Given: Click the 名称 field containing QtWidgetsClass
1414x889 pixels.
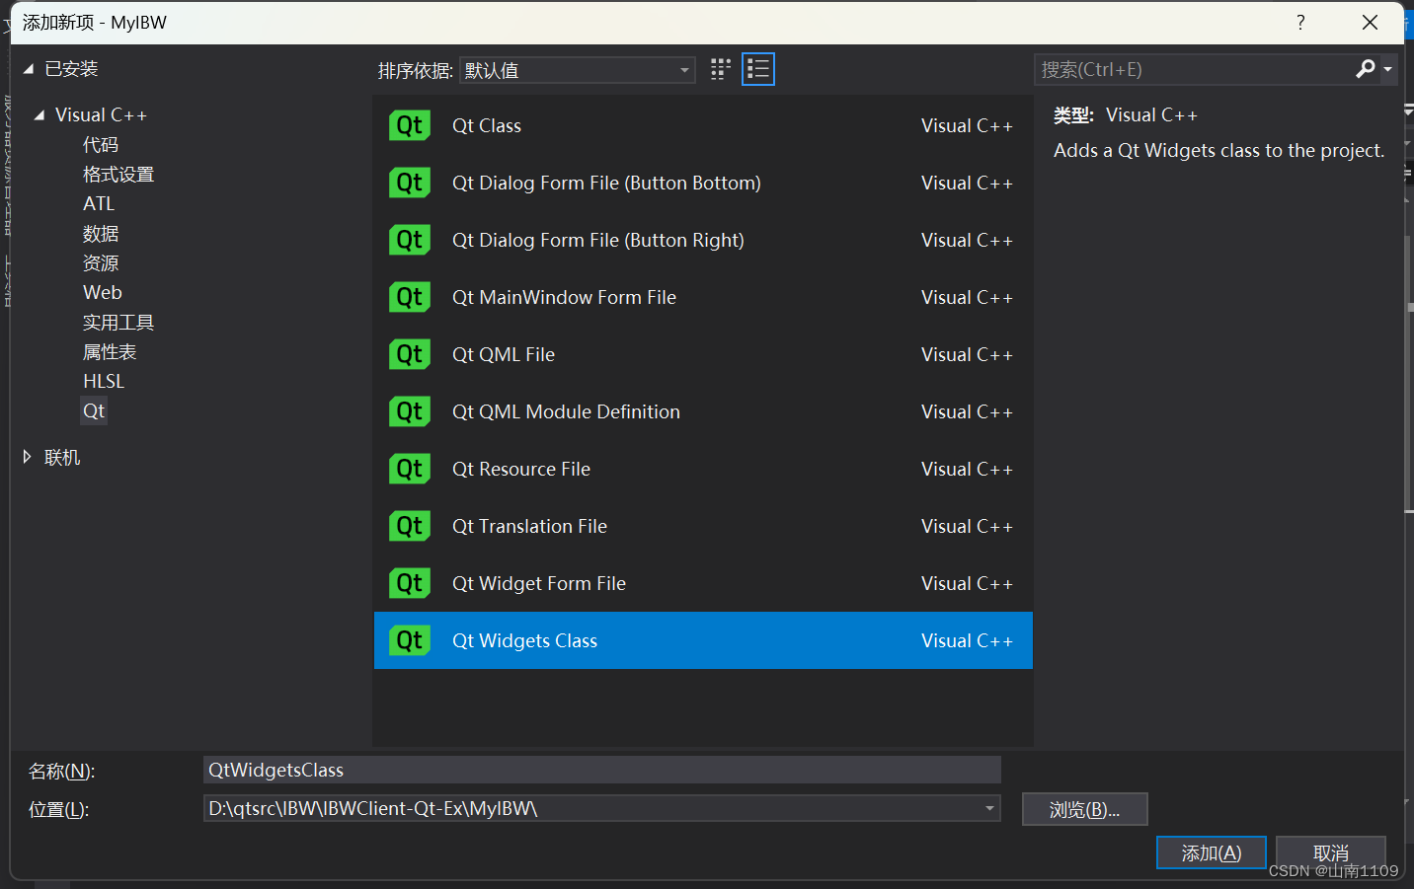Looking at the screenshot, I should (602, 770).
